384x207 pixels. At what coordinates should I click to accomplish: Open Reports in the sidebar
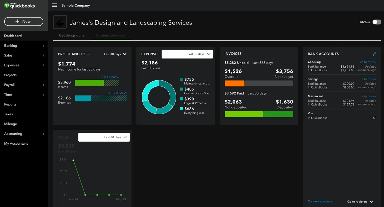[x=10, y=104]
